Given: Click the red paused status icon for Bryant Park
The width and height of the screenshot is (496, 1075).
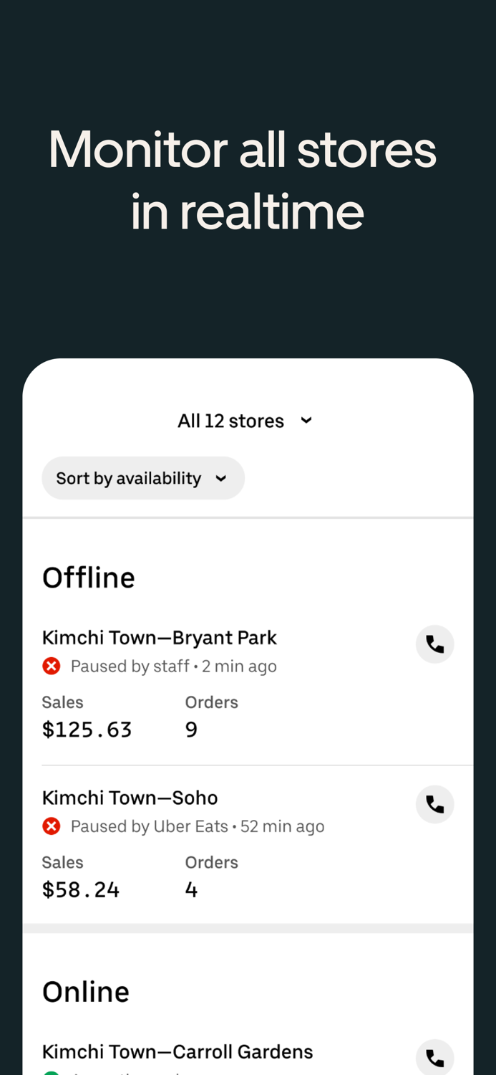Looking at the screenshot, I should click(x=51, y=666).
